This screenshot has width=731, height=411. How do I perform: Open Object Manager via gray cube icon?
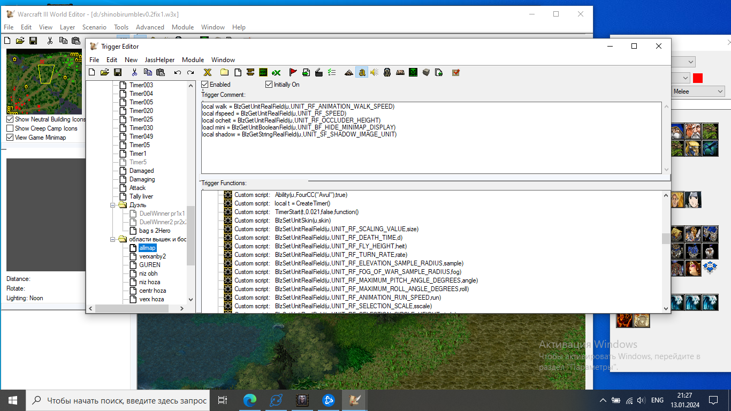tap(426, 72)
